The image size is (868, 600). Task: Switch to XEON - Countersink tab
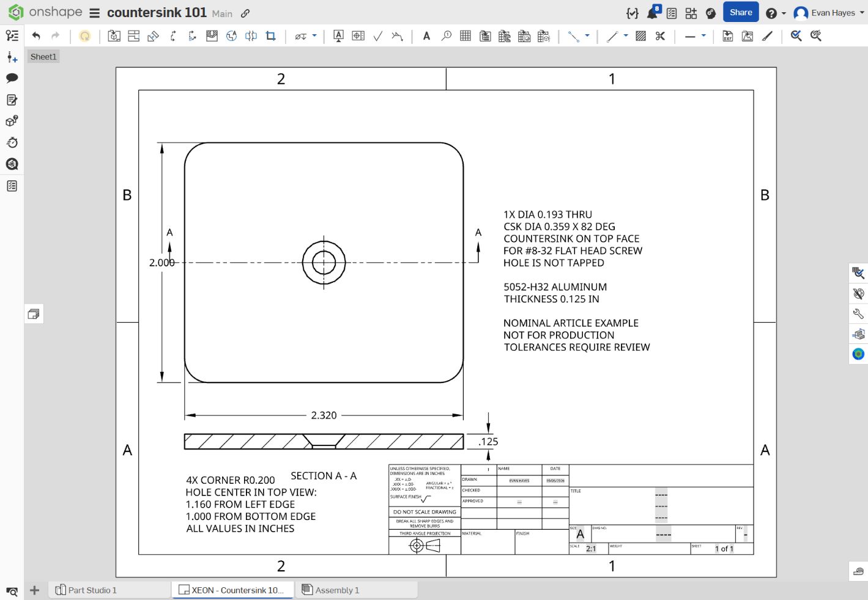(x=232, y=590)
